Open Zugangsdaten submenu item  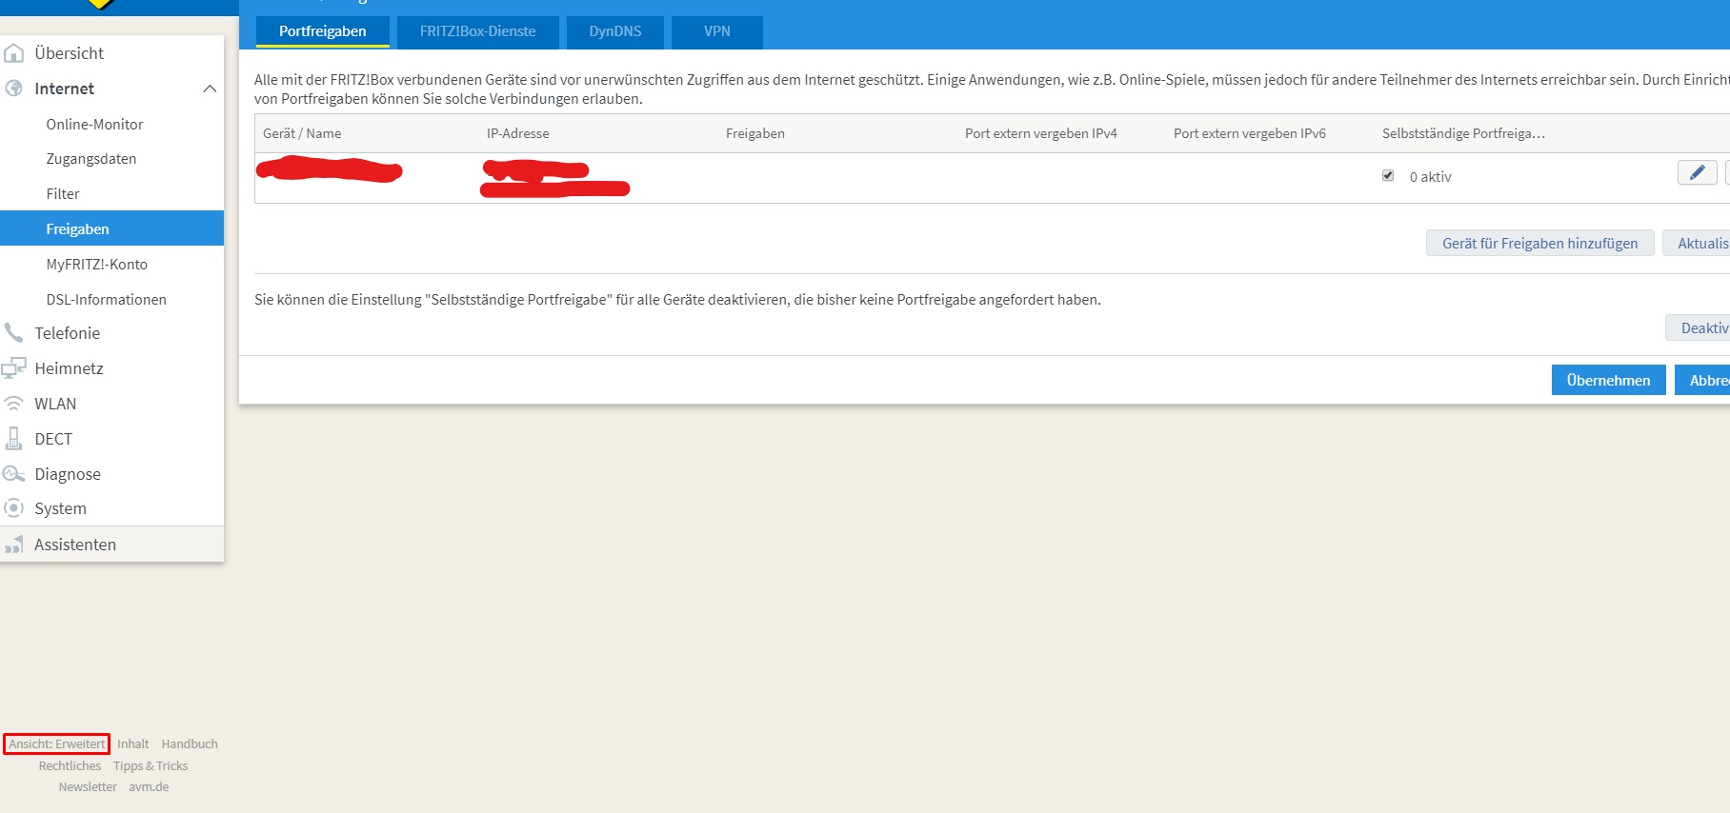point(91,159)
